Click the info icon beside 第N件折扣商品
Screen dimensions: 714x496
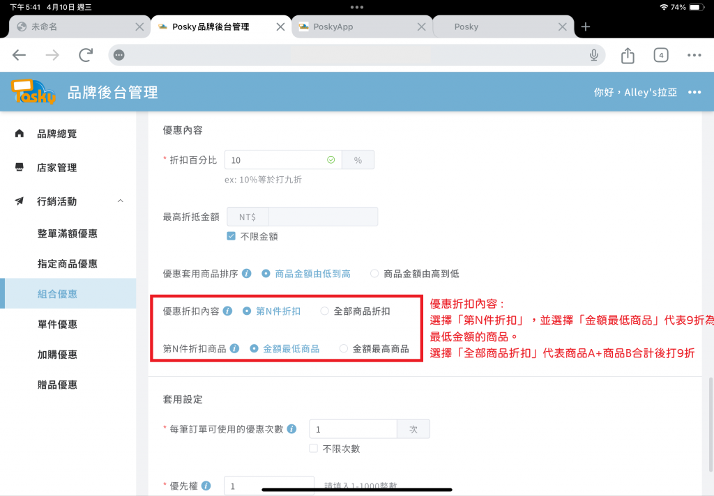coord(234,348)
